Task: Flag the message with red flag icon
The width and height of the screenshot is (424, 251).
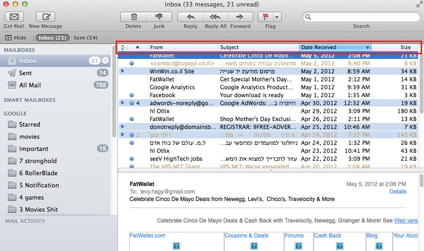Action: tap(266, 17)
